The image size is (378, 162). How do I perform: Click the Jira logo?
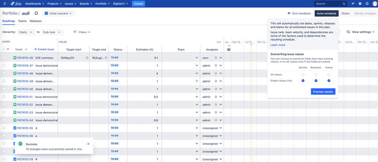click(x=16, y=4)
